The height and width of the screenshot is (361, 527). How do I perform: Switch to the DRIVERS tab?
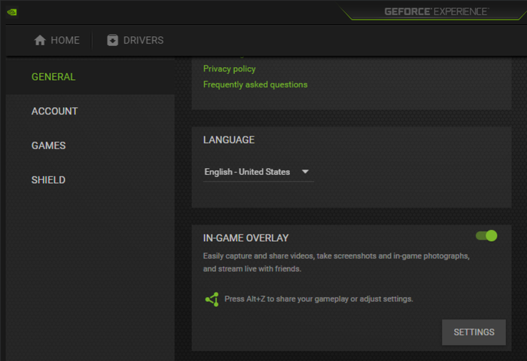135,40
